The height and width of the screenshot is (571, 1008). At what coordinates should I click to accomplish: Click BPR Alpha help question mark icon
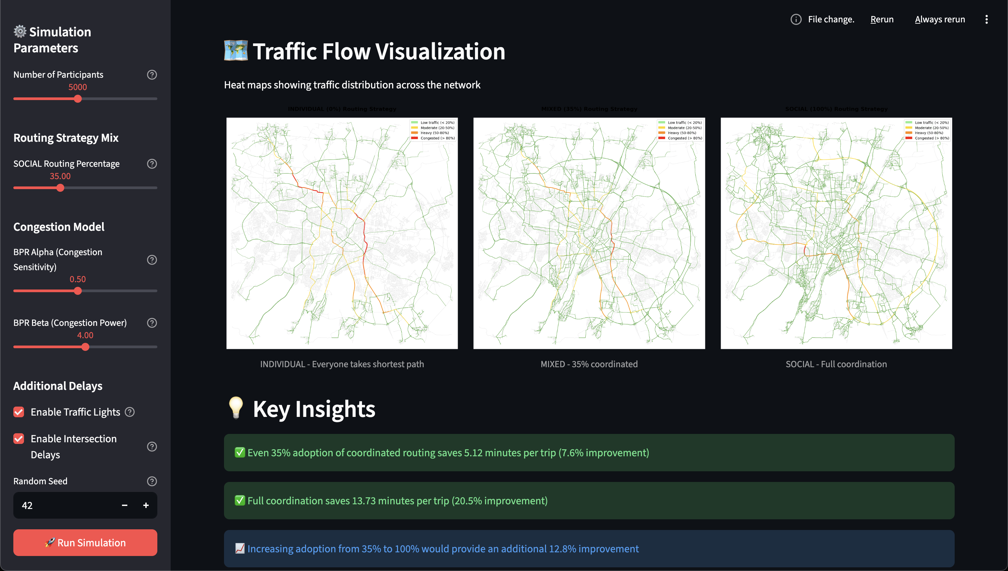point(152,259)
